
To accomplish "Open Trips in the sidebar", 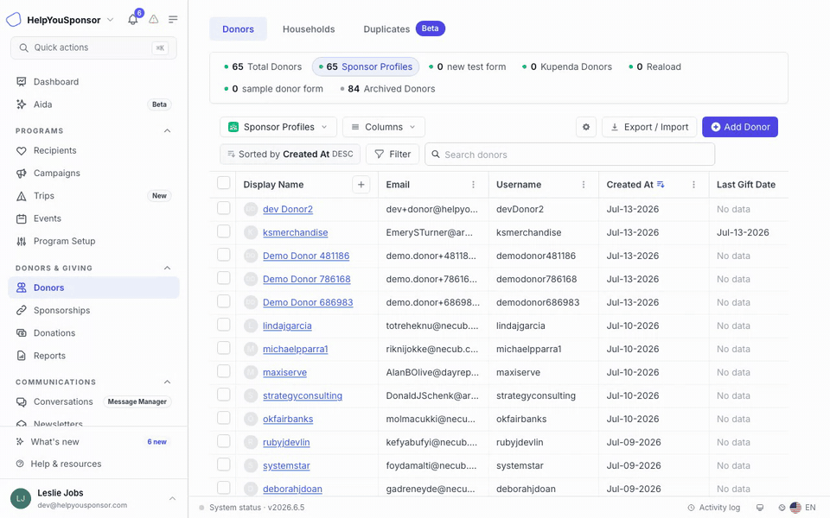I will (93, 196).
